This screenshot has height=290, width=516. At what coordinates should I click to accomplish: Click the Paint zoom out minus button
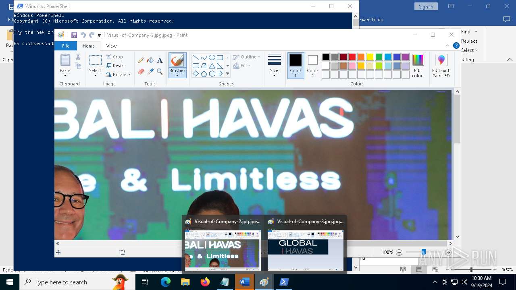pos(399,253)
